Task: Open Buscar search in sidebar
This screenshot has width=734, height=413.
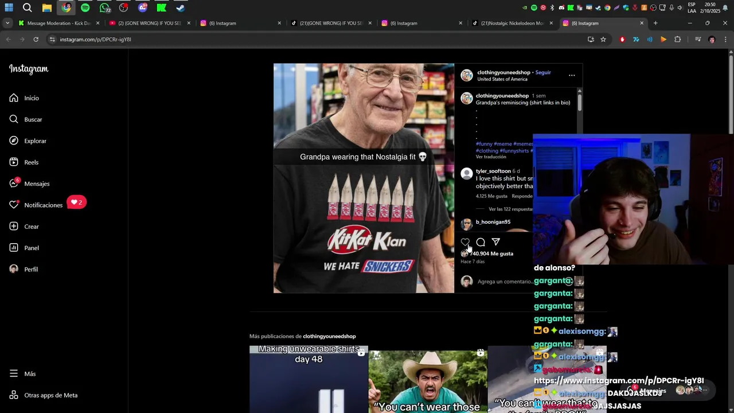Action: [26, 119]
